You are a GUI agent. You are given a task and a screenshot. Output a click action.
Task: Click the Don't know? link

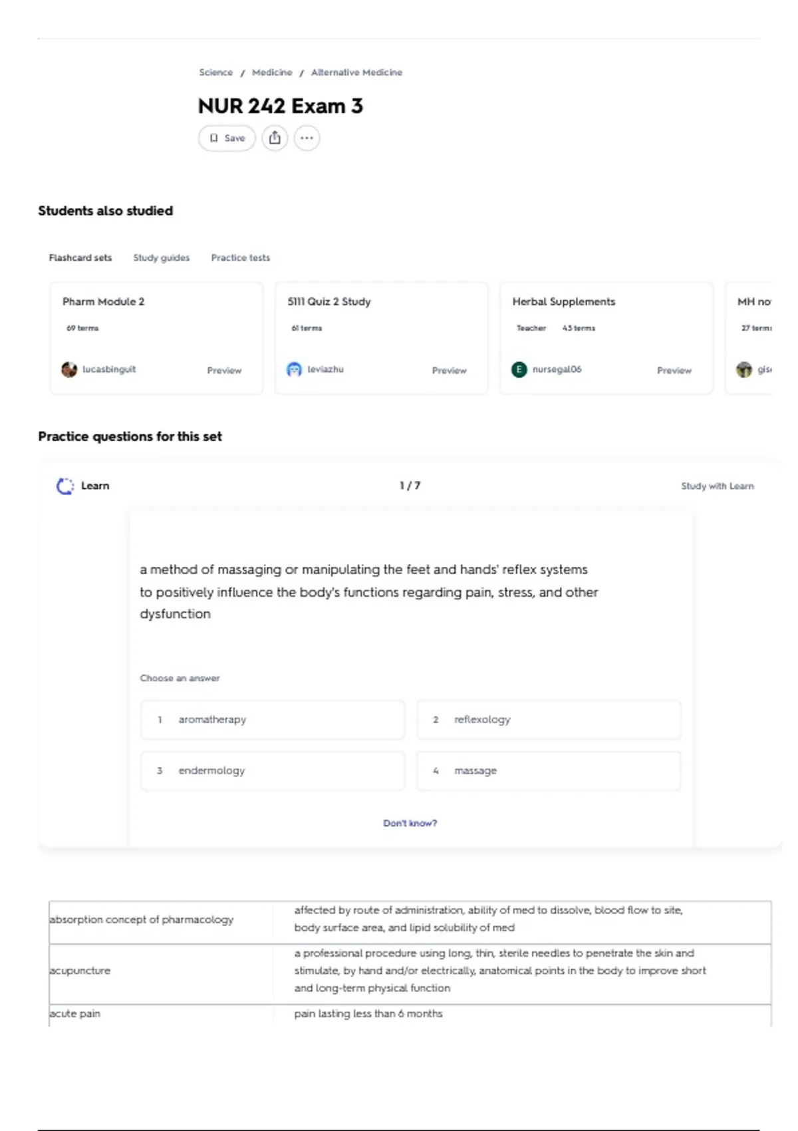410,823
